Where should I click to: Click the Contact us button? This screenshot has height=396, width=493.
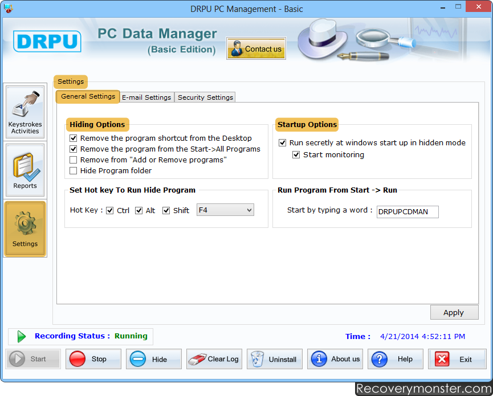click(x=256, y=48)
